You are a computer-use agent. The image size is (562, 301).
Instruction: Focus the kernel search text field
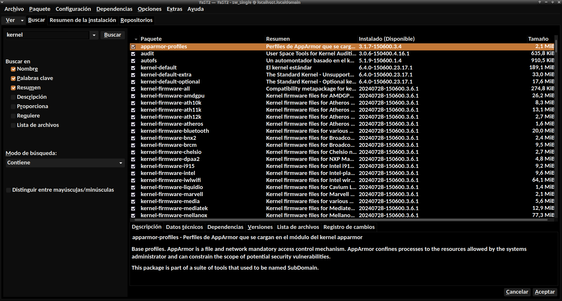click(x=47, y=35)
